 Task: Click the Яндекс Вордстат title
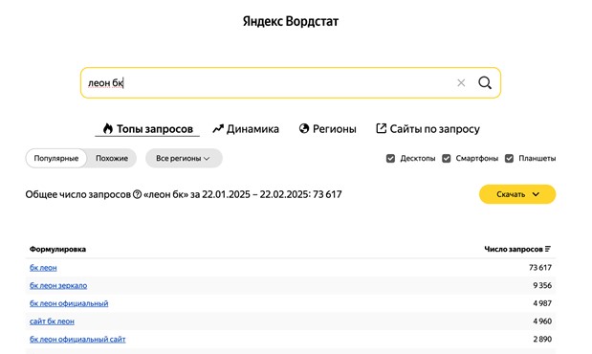[291, 21]
